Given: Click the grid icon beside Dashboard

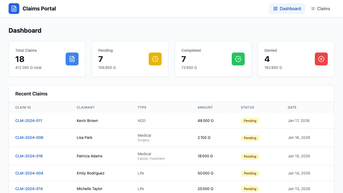Looking at the screenshot, I should click(x=275, y=9).
